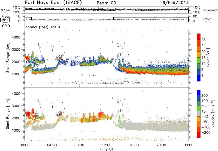218x151 pixels.
Task: Click the 'normal (fast) 151 IF' text
Action: [43, 27]
